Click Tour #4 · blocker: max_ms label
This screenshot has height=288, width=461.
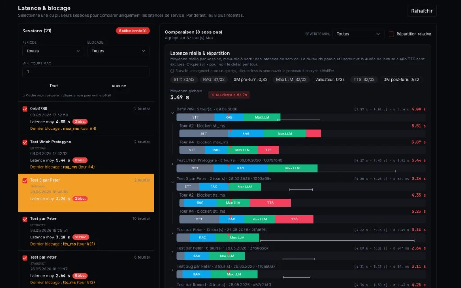(x=204, y=142)
